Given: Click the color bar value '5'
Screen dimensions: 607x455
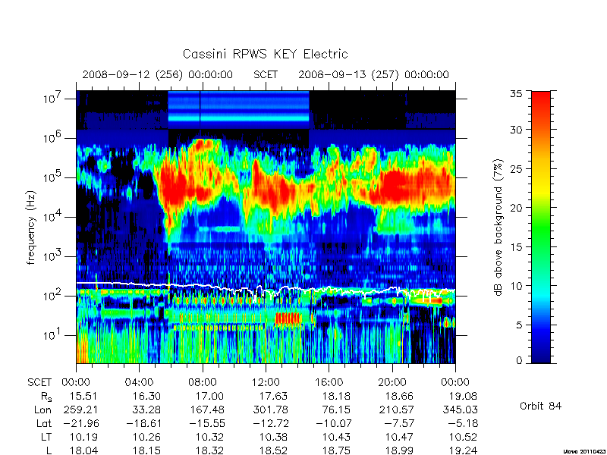Looking at the screenshot, I should (519, 325).
